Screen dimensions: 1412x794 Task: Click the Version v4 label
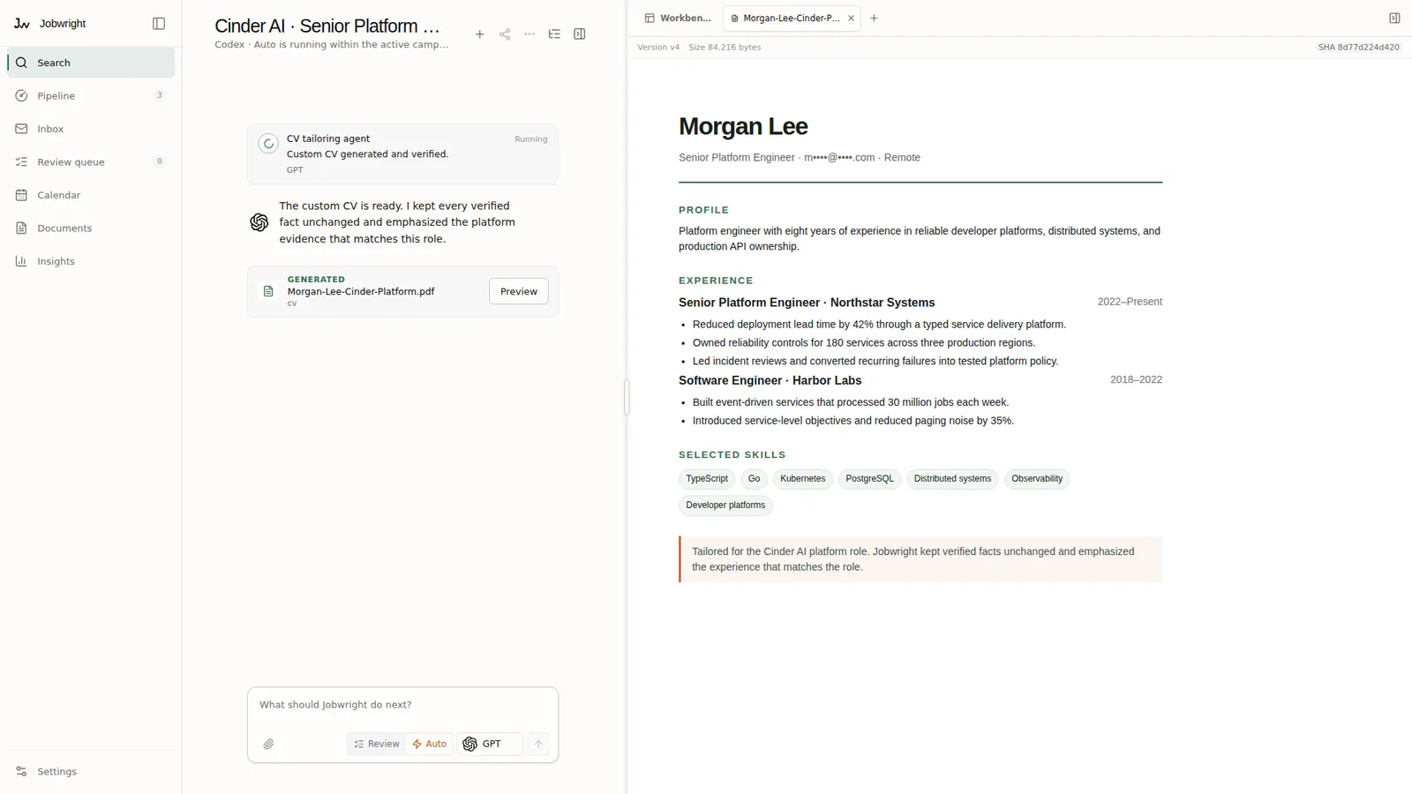658,48
